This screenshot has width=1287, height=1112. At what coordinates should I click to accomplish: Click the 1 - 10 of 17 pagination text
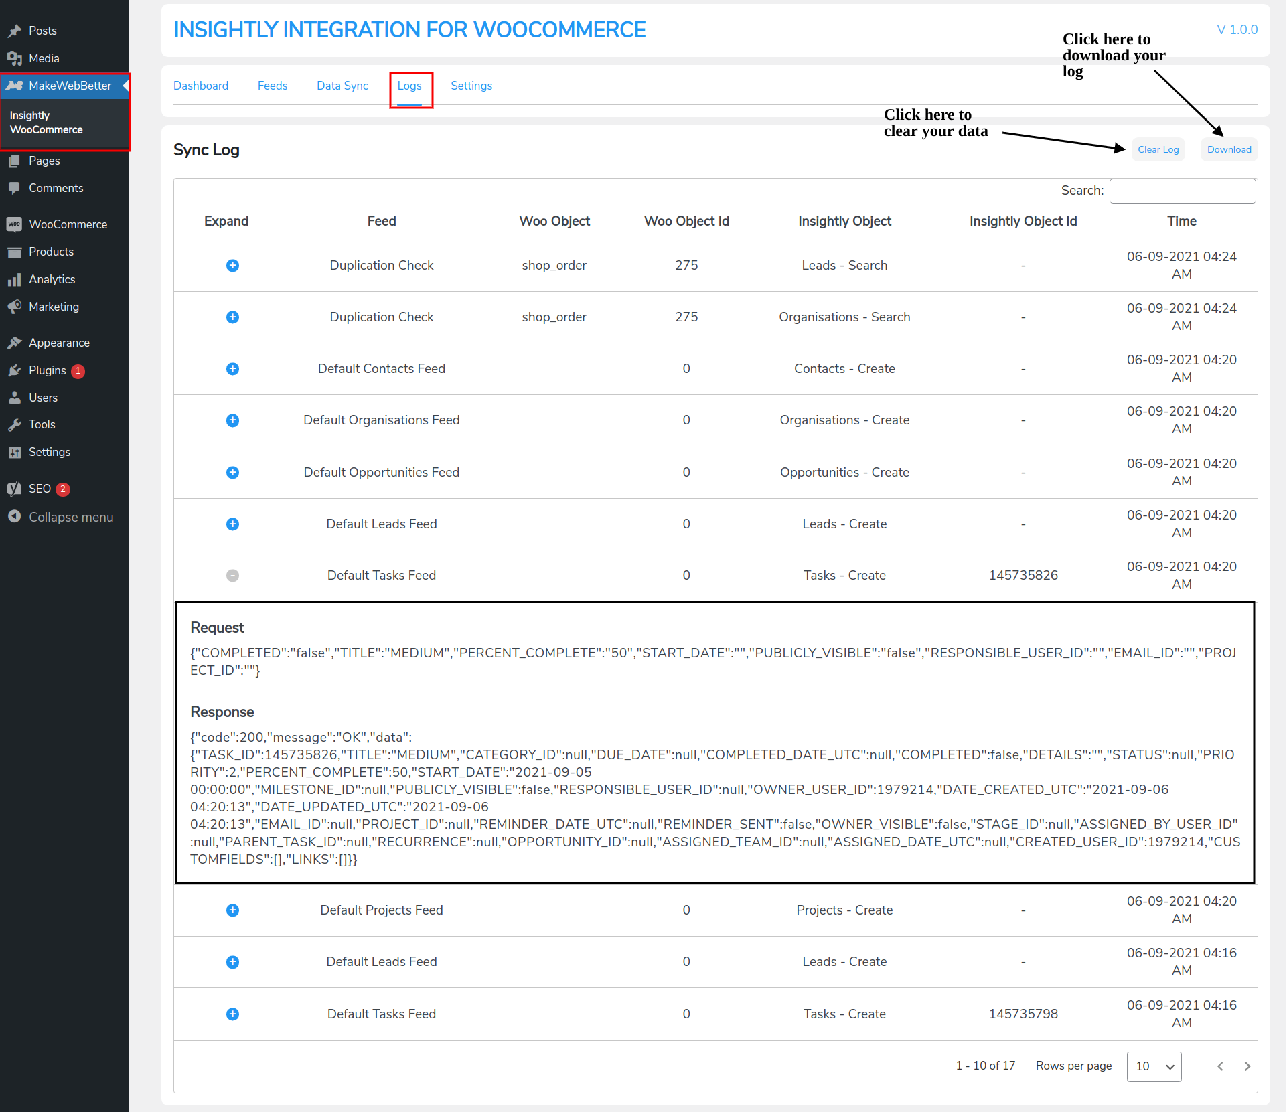(x=986, y=1066)
